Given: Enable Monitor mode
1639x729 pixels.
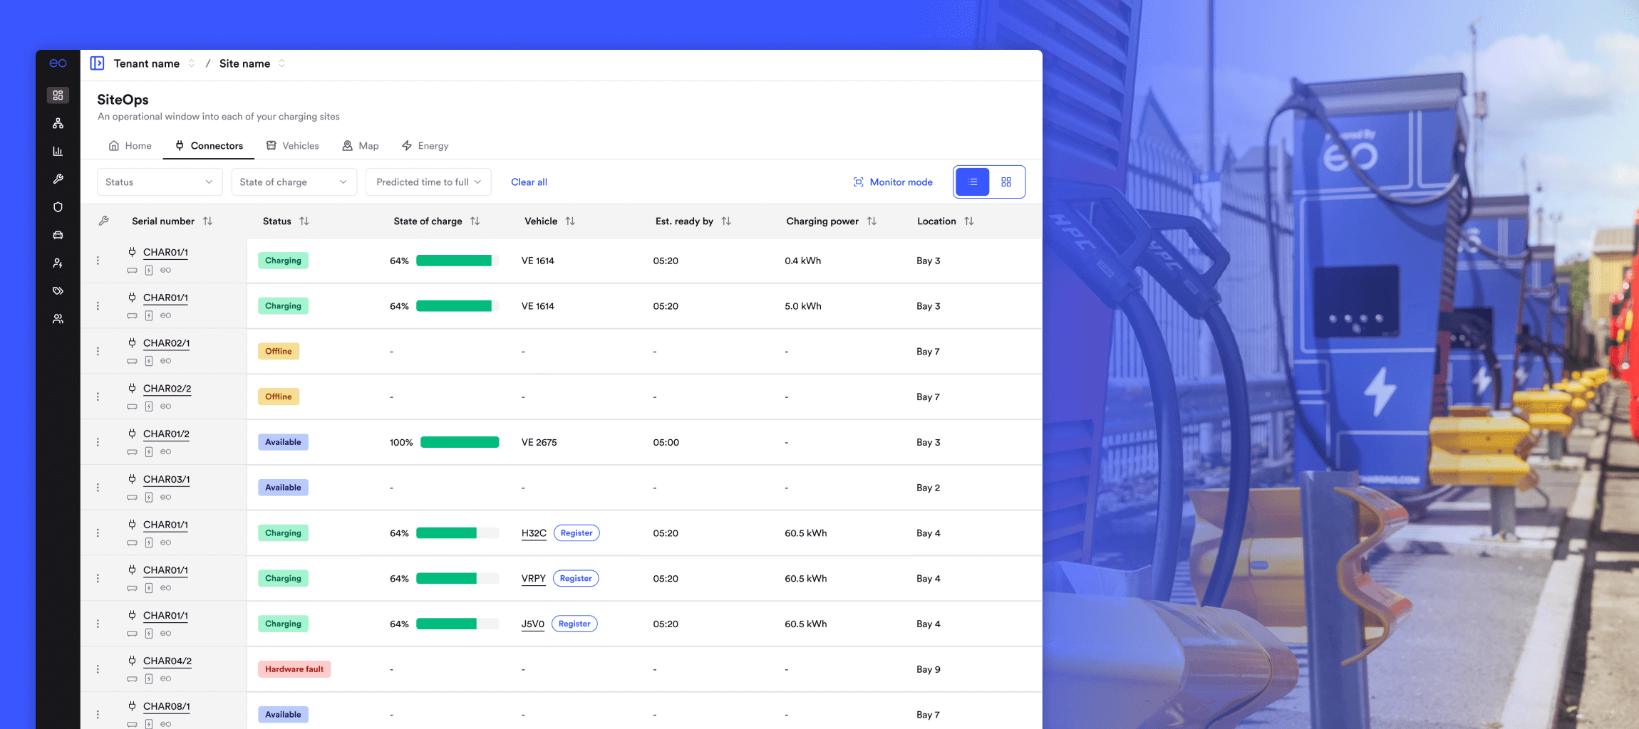Looking at the screenshot, I should (x=893, y=182).
